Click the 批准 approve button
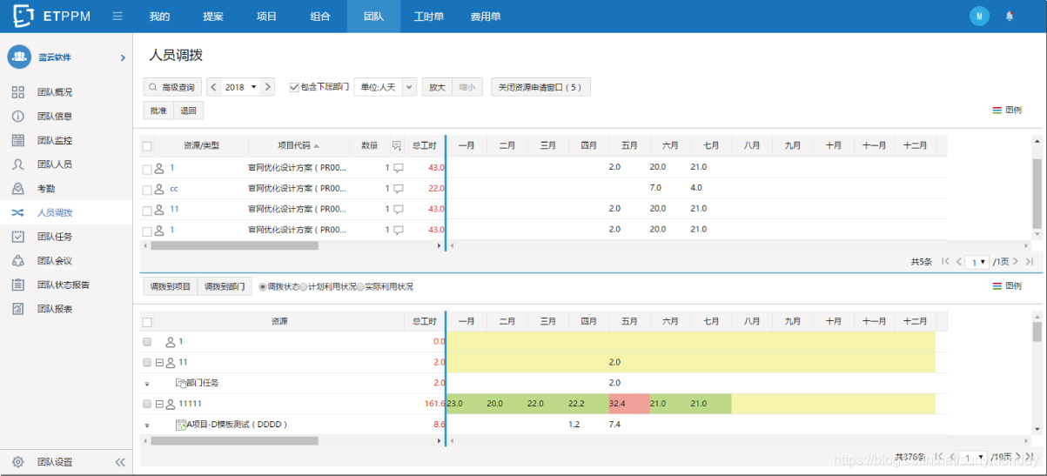Image resolution: width=1047 pixels, height=476 pixels. click(158, 111)
